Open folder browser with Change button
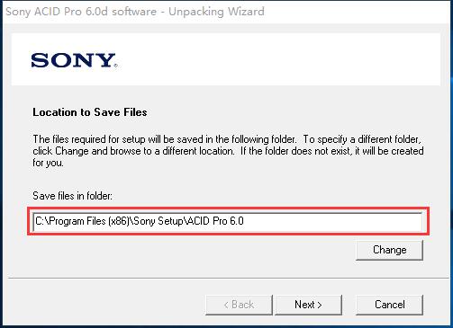This screenshot has width=453, height=328. pos(389,250)
